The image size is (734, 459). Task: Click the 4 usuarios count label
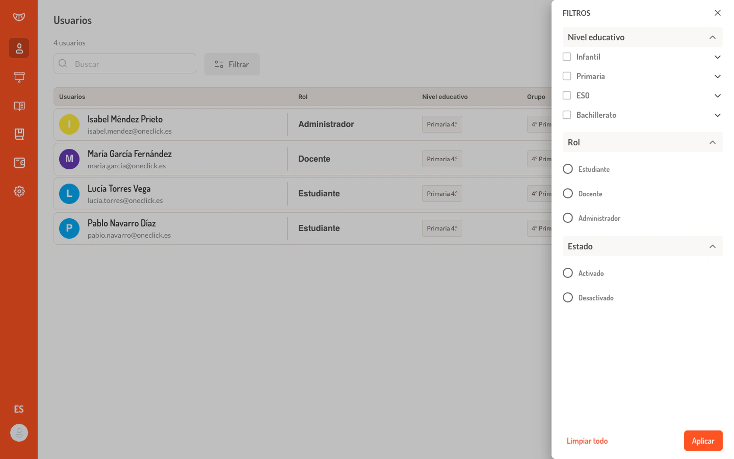[69, 43]
